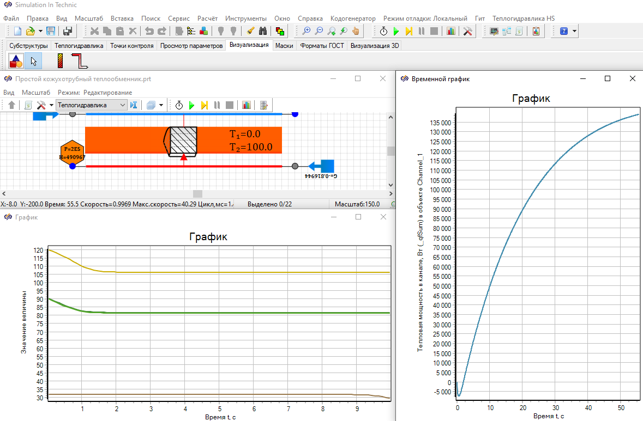643x421 pixels.
Task: Expand the help button dropdown arrow
Action: (575, 31)
